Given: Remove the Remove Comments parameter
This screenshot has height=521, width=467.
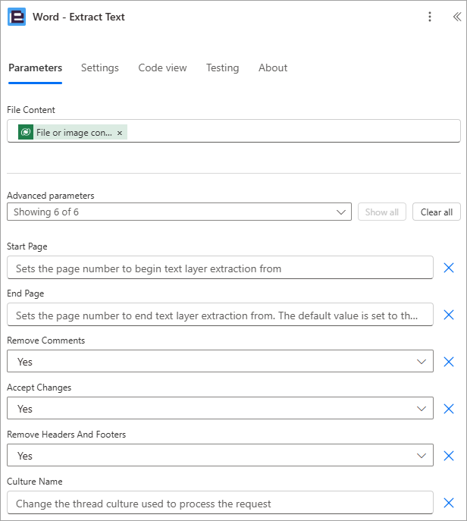Looking at the screenshot, I should [x=449, y=362].
